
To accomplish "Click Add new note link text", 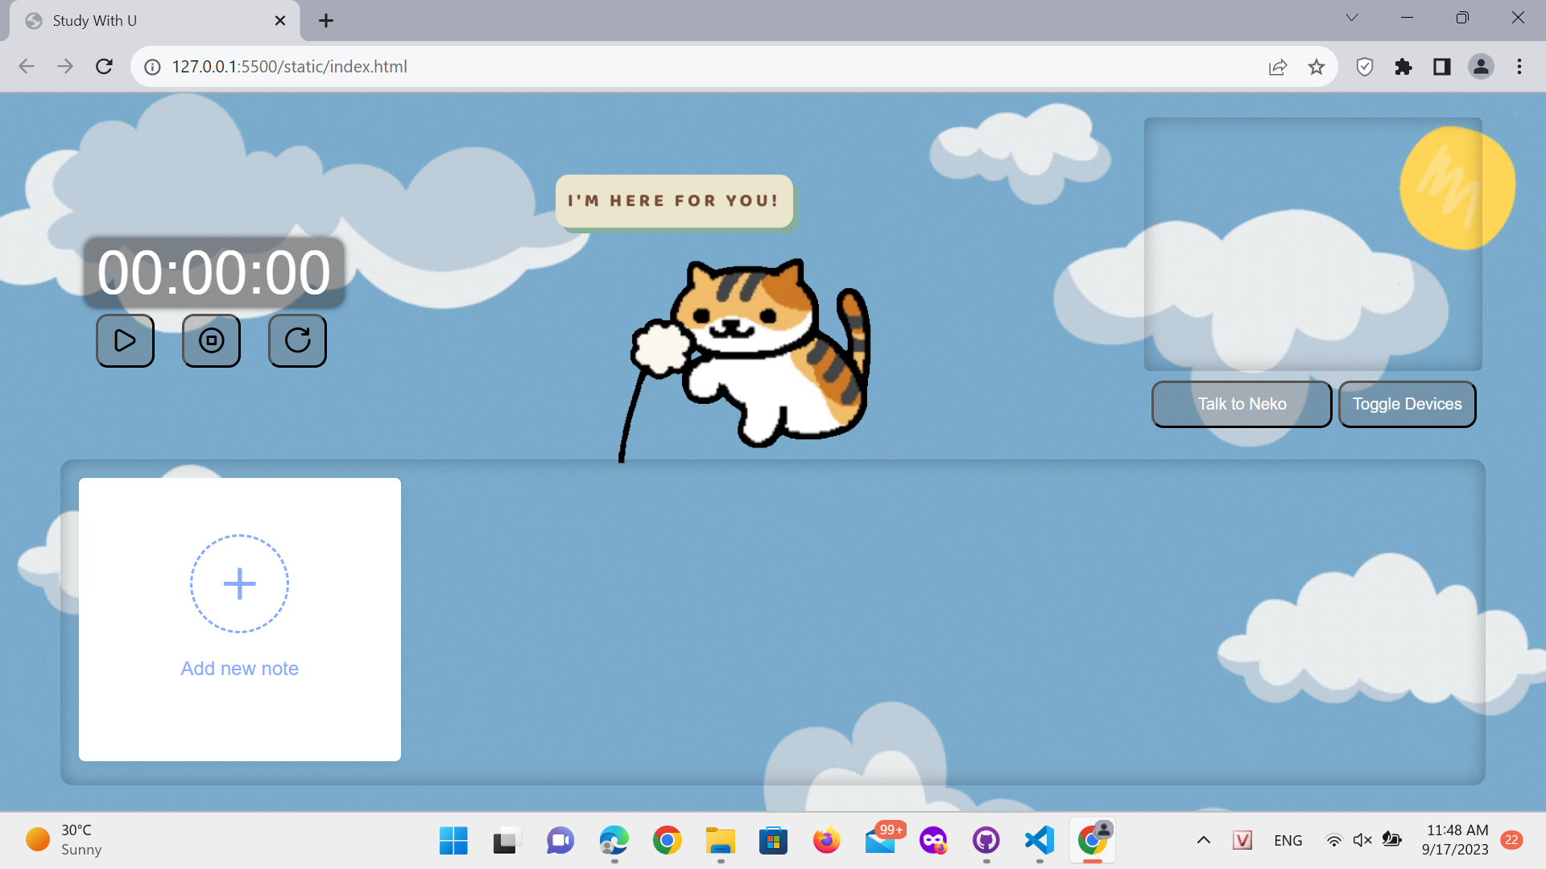I will (239, 669).
